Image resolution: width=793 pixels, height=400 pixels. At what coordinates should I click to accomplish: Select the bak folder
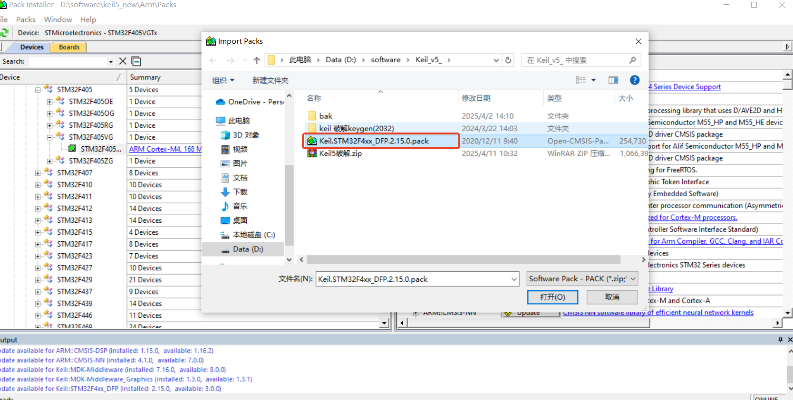[320, 116]
